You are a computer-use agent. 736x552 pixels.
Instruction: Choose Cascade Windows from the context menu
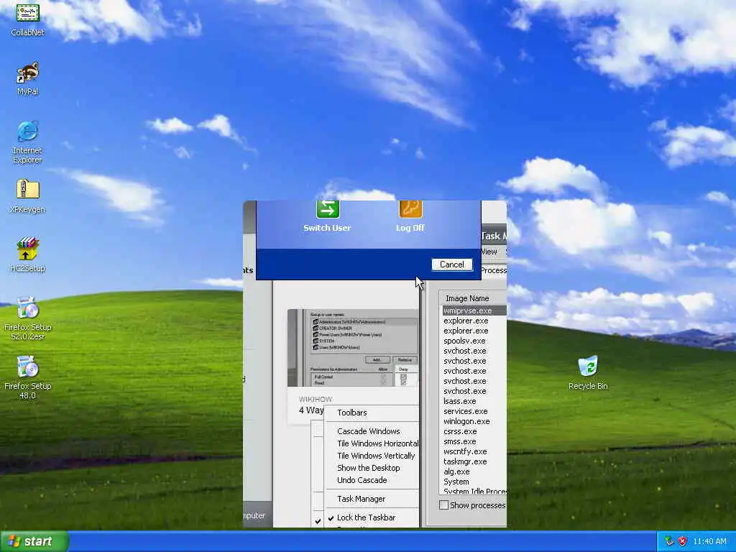[x=372, y=431]
